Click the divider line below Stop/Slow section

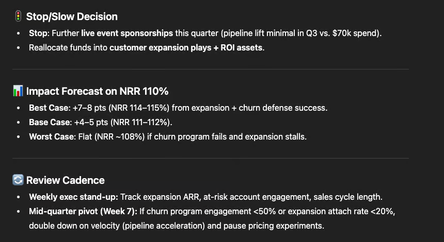click(x=211, y=69)
